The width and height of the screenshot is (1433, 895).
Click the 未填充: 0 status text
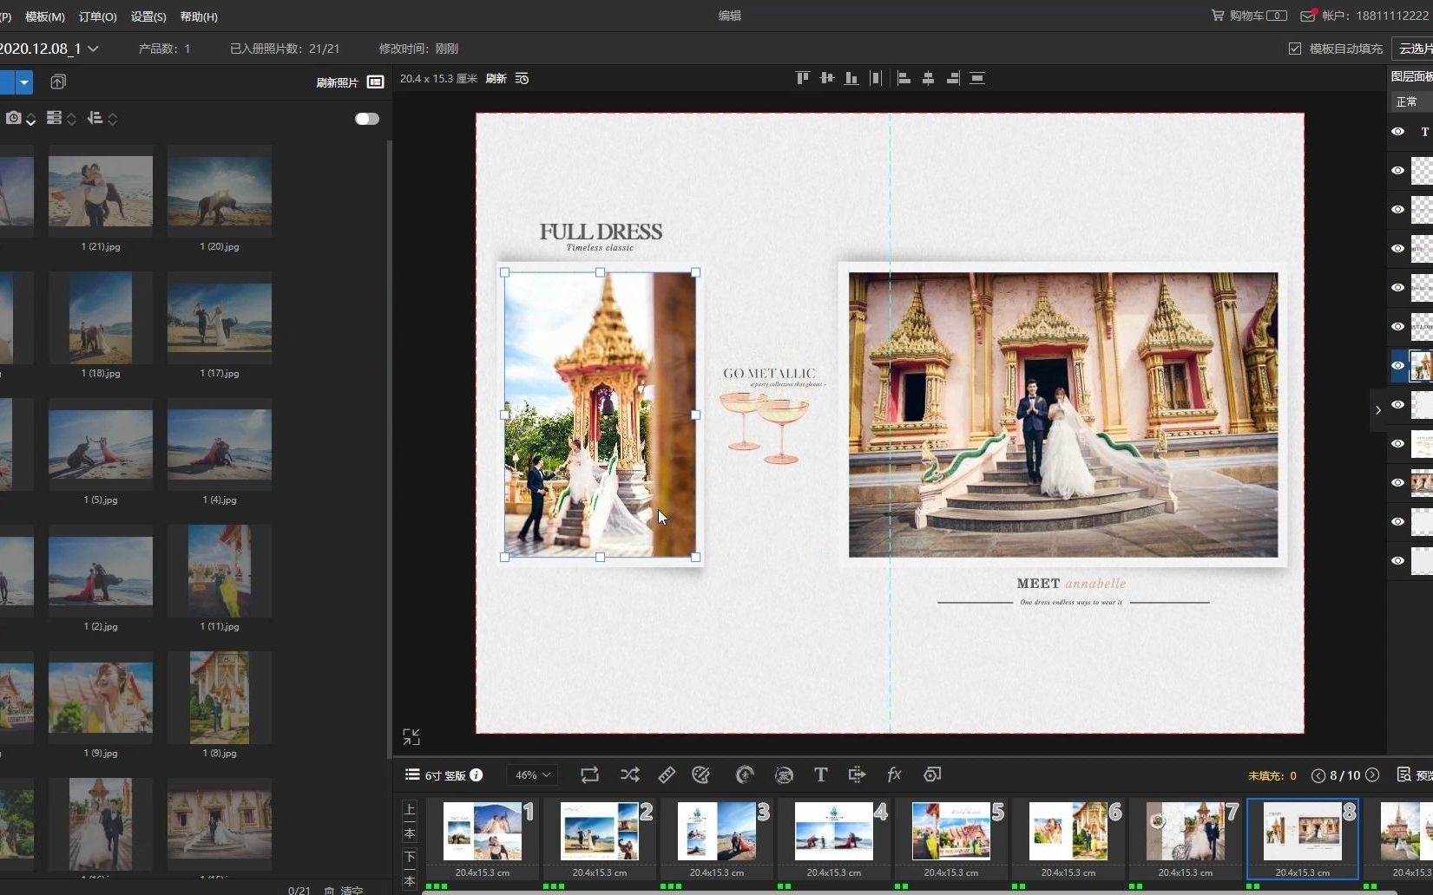point(1272,775)
